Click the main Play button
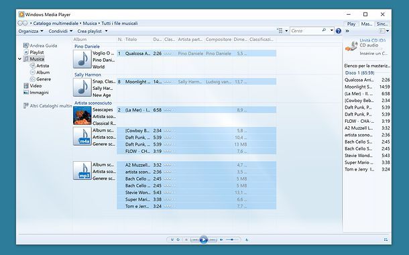The width and height of the screenshot is (409, 255). click(x=203, y=240)
